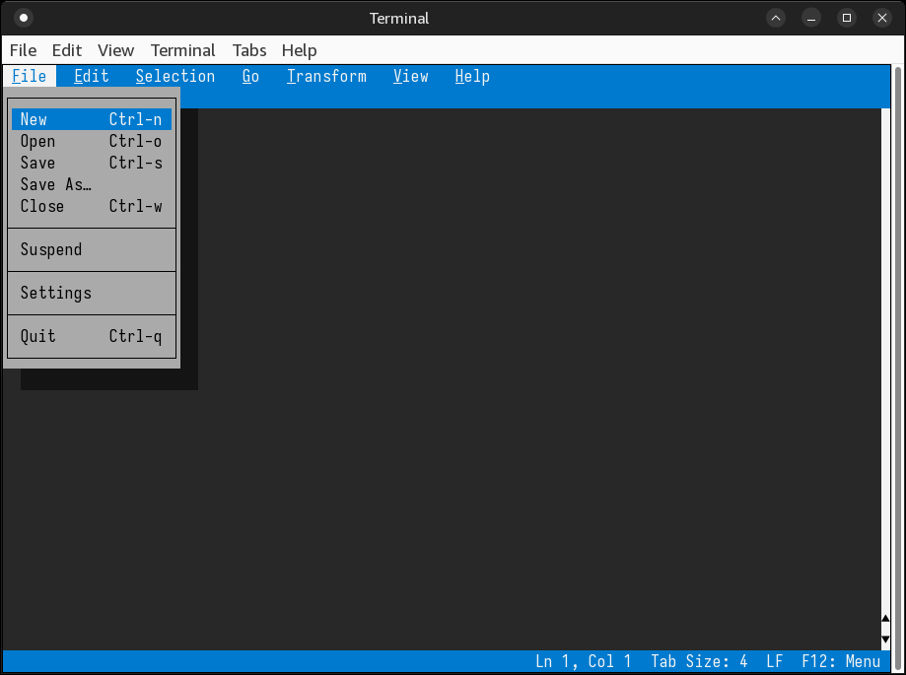Screen dimensions: 906x675
Task: Open the terminal Tabs menu
Action: point(249,50)
